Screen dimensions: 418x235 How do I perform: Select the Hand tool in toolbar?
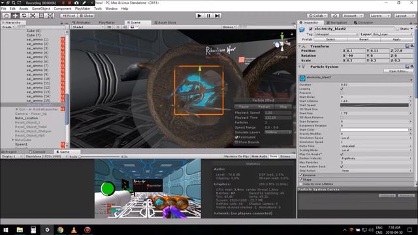pos(7,16)
